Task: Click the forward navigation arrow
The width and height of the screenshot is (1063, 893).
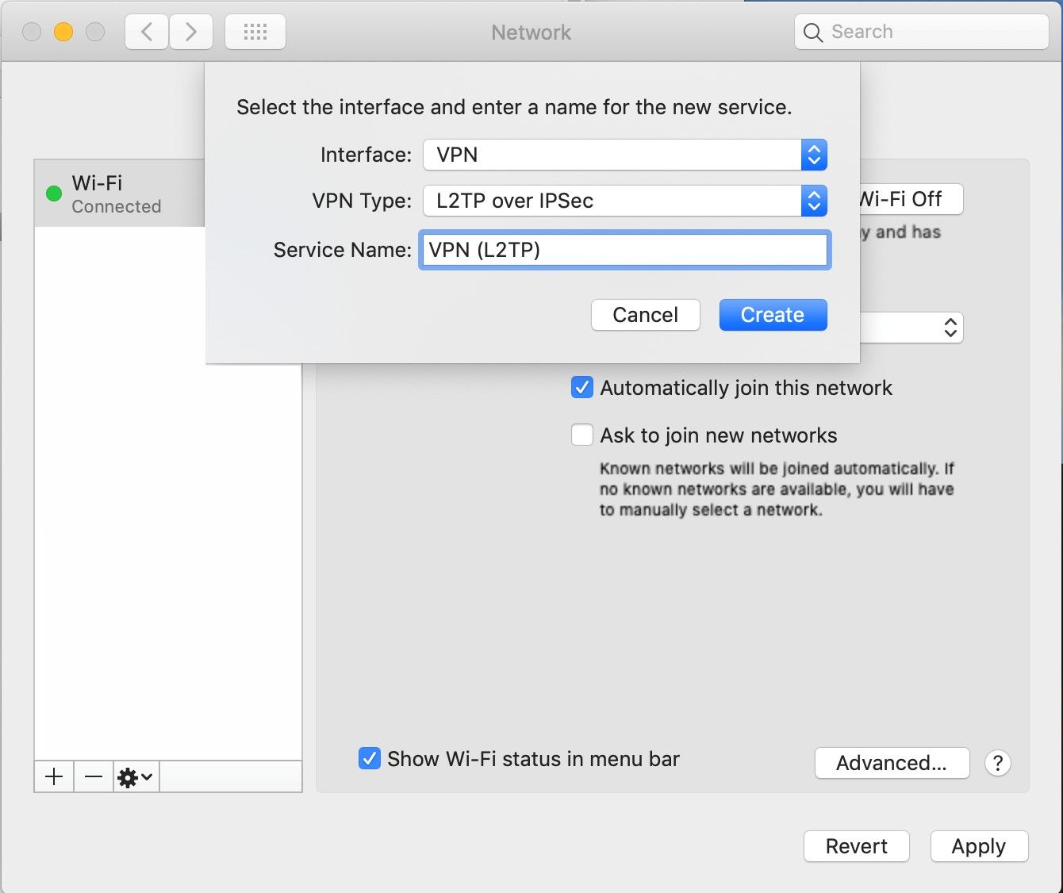Action: [191, 32]
